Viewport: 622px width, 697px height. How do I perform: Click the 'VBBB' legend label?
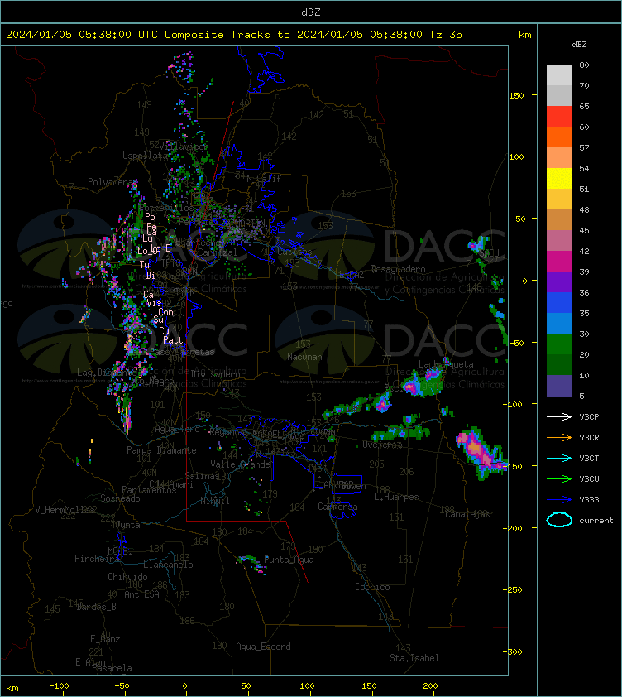click(589, 500)
